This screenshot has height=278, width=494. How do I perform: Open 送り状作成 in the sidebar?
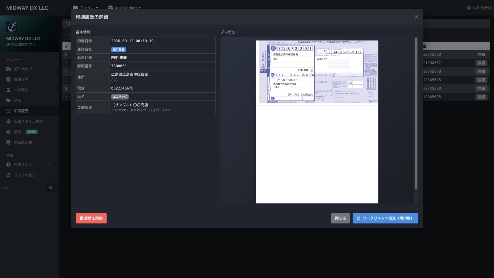point(29,69)
